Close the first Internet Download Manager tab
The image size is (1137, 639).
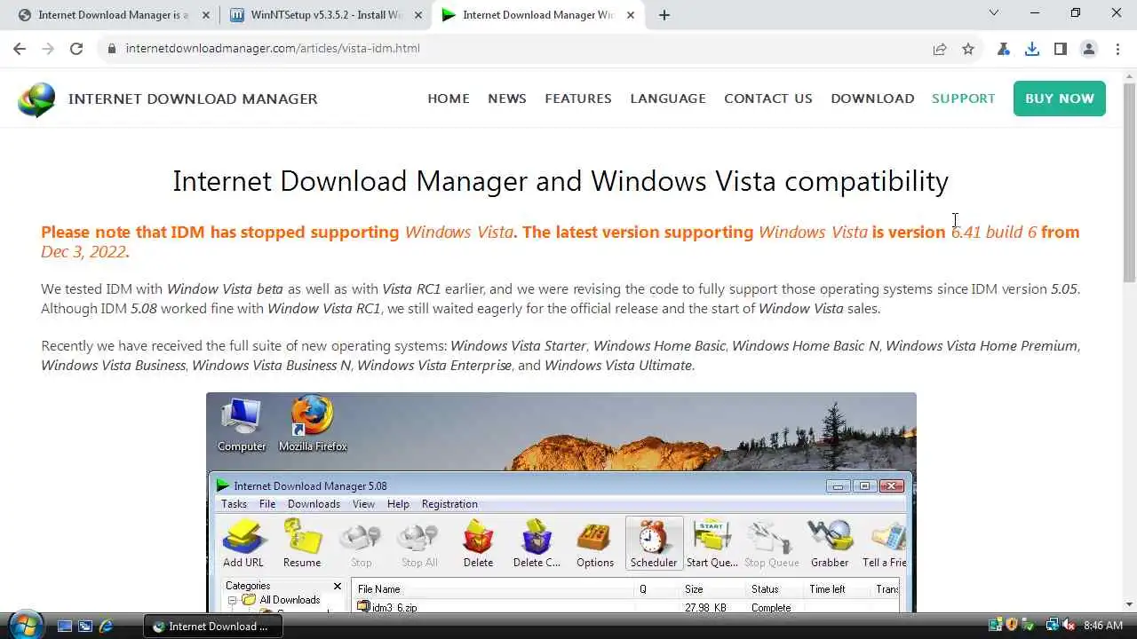[206, 15]
